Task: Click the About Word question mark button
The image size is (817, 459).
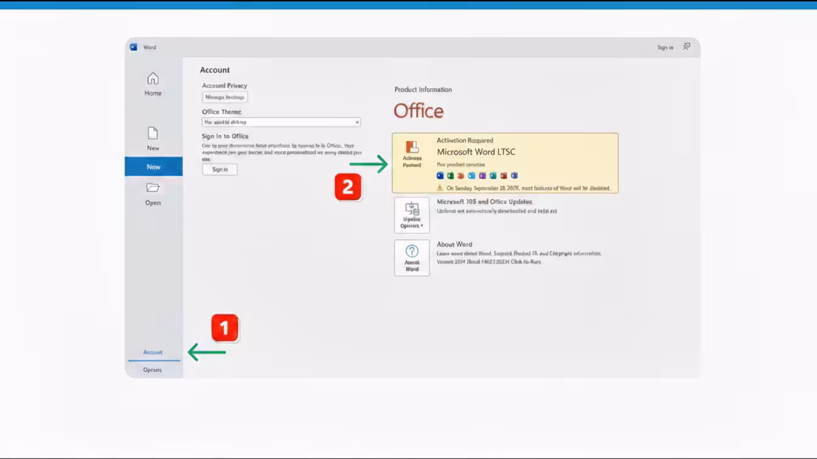Action: [412, 257]
